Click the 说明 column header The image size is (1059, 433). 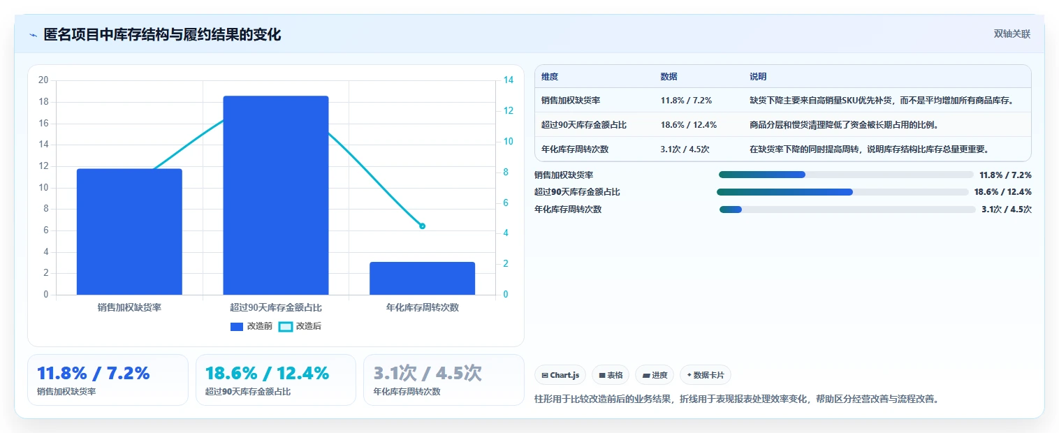[x=758, y=77]
